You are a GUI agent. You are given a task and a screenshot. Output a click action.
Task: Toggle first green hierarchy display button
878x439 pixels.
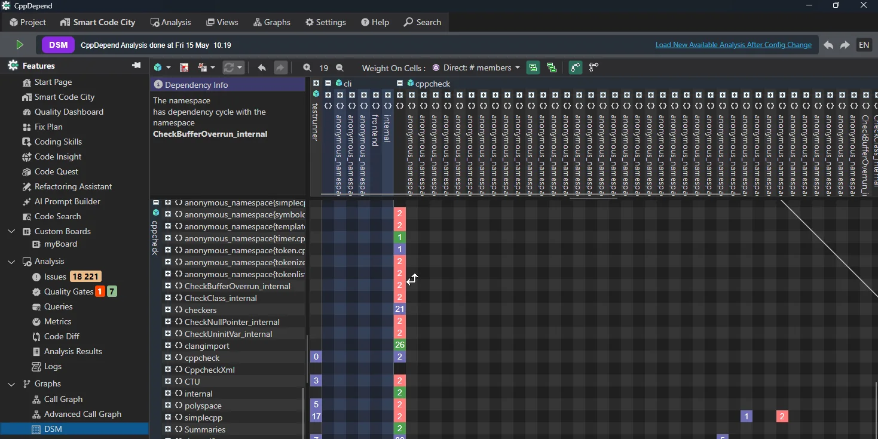[x=533, y=67]
